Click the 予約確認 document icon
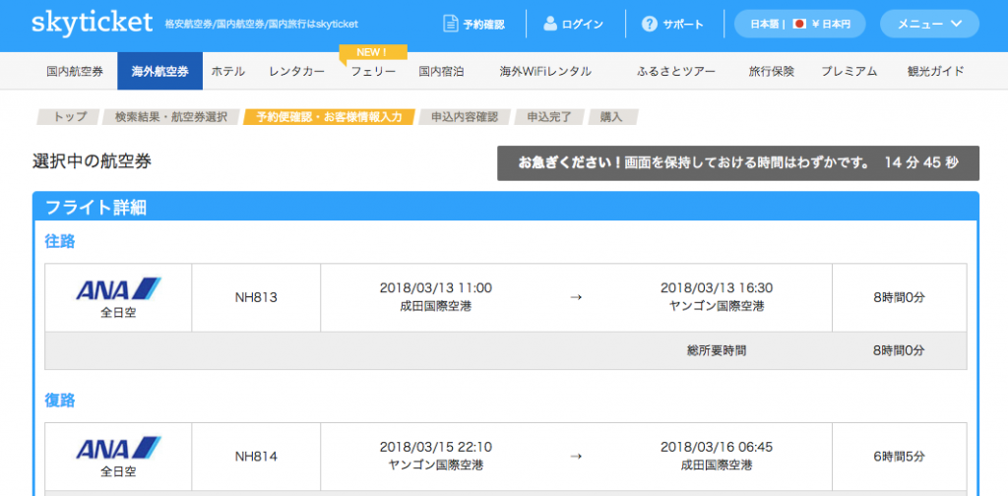 coord(450,24)
